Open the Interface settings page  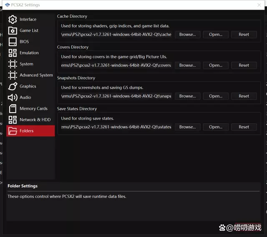pyautogui.click(x=30, y=20)
